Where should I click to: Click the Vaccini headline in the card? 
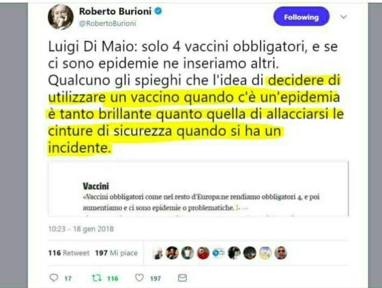click(95, 186)
